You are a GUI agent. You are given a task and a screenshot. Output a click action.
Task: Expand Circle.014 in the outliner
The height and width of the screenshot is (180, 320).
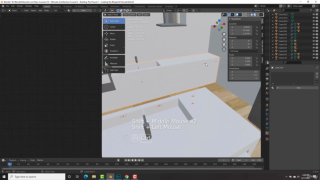[x=273, y=18]
